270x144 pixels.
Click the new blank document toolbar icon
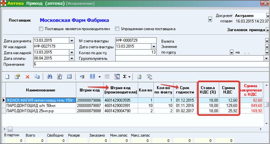tap(7, 77)
